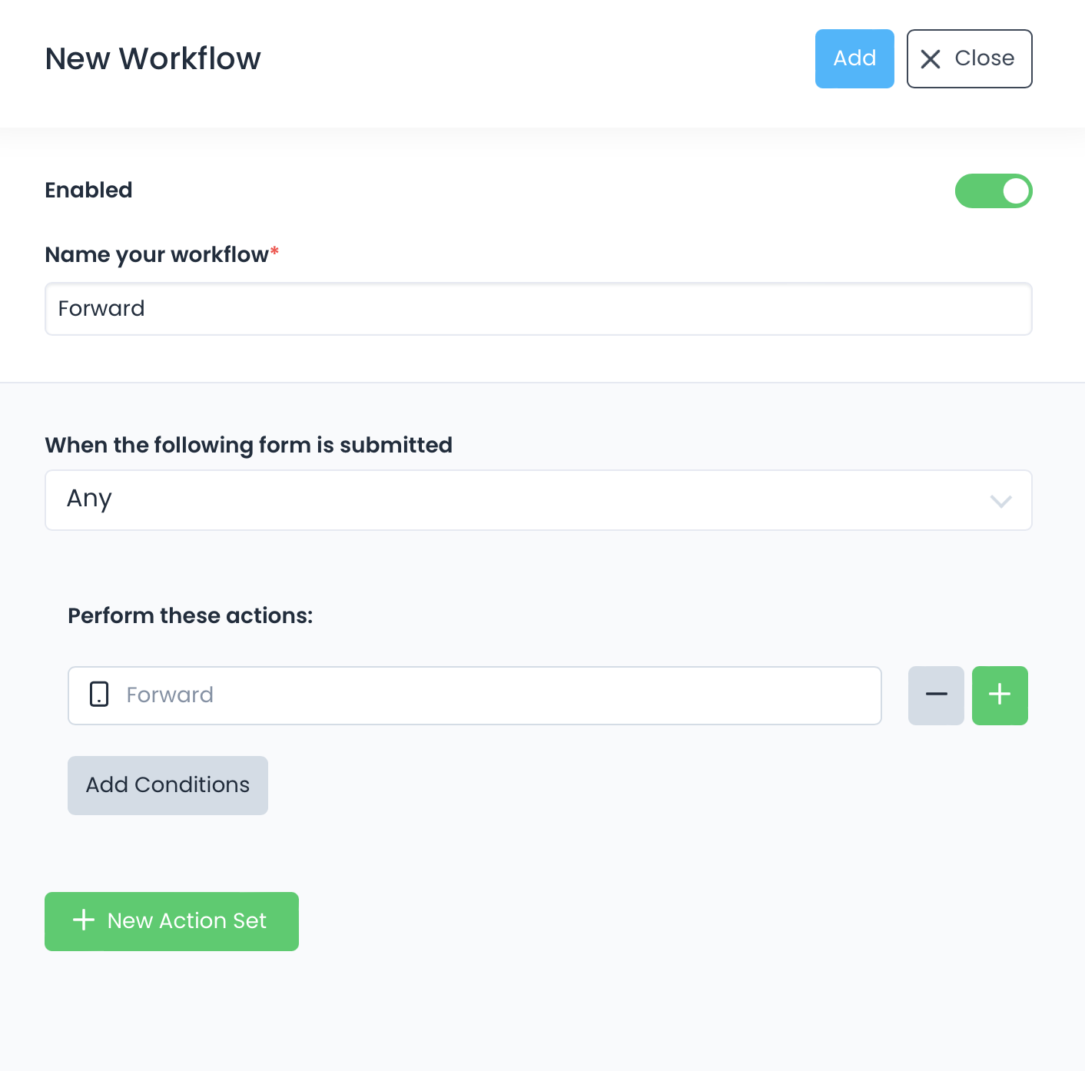Screen dimensions: 1085x1071
Task: Expand the Forward action selector
Action: coord(474,695)
